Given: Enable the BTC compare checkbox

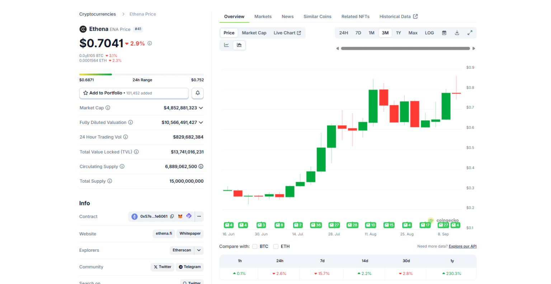Looking at the screenshot, I should click(255, 246).
